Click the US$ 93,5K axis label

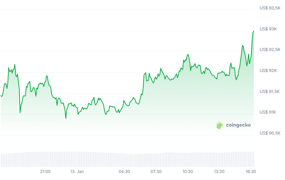tap(270, 8)
